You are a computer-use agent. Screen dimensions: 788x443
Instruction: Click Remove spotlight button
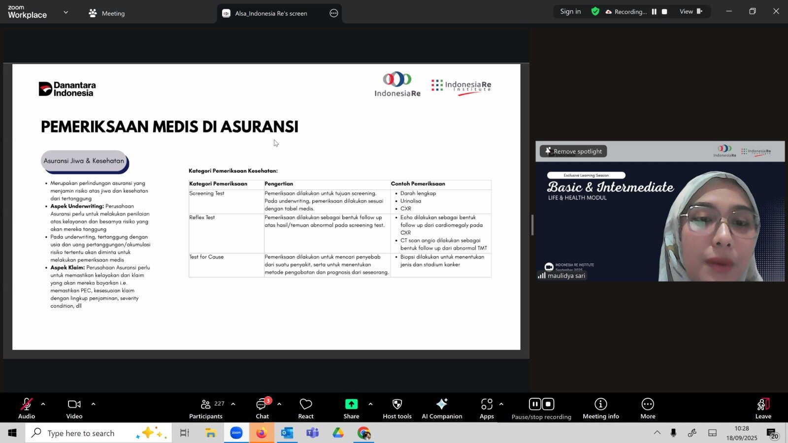(x=573, y=152)
